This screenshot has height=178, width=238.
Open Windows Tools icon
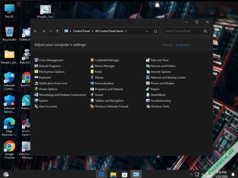[x=148, y=106]
